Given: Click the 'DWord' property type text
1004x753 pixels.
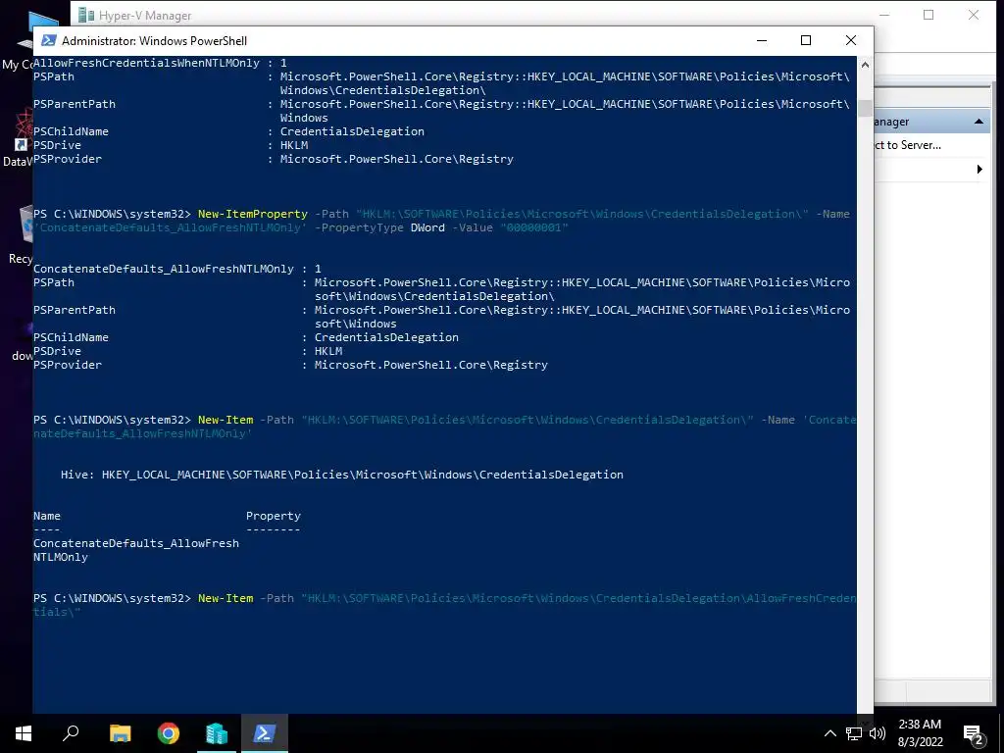Looking at the screenshot, I should tap(427, 227).
